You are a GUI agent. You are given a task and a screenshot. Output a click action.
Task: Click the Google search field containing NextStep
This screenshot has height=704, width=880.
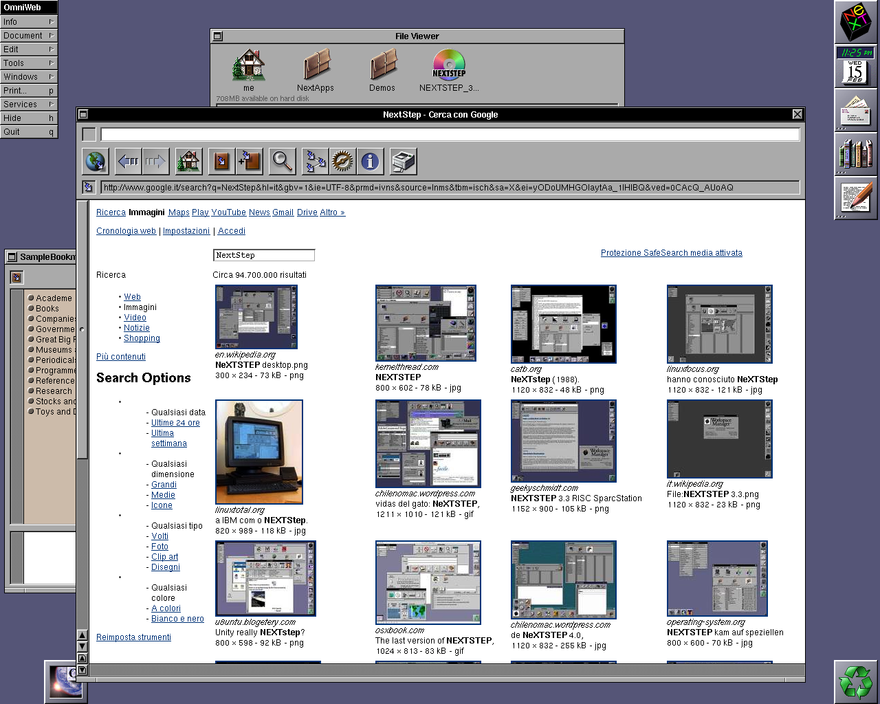[264, 255]
